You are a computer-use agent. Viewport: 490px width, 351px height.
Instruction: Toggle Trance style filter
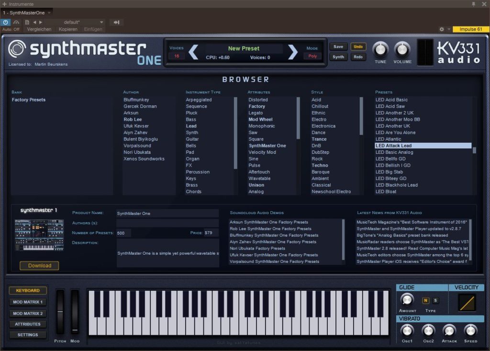(319, 139)
